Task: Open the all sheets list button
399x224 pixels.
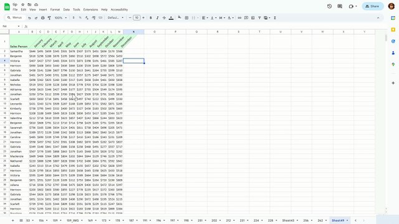Action: point(21,220)
